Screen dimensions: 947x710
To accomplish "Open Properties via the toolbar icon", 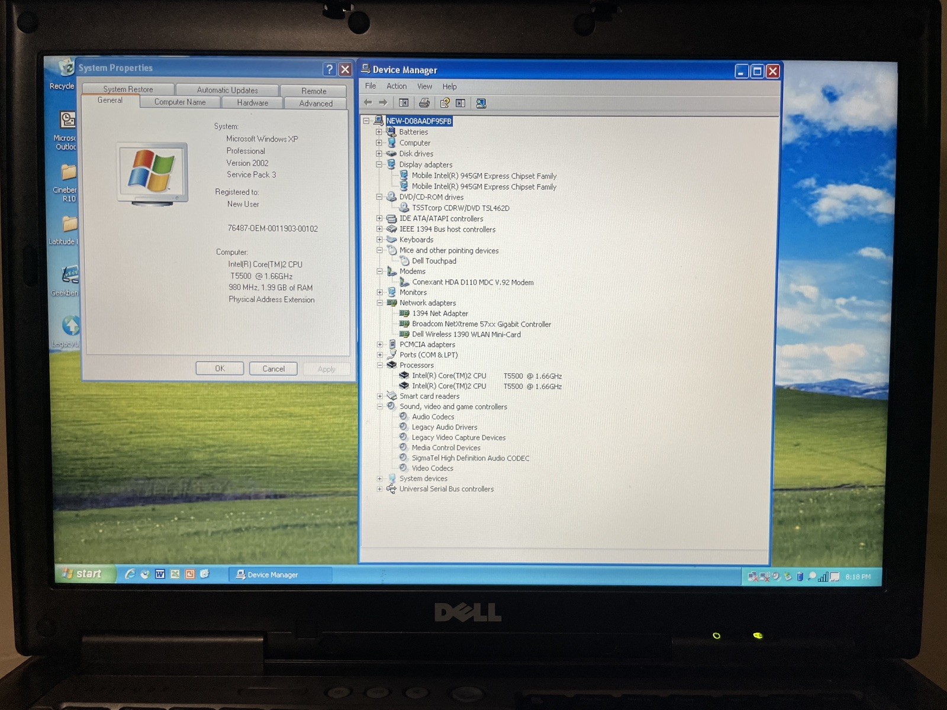I will point(444,103).
